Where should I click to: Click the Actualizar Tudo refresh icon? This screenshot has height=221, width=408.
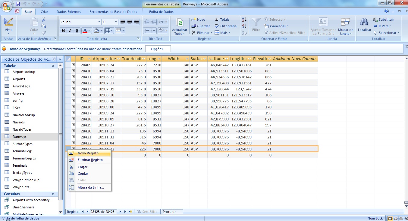point(180,23)
